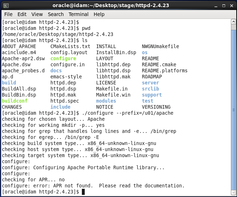Open the View menu
This screenshot has height=197, width=237.
click(x=37, y=14)
